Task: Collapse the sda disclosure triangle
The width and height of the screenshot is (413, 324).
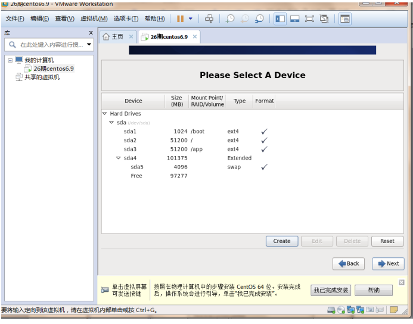Action: tap(111, 122)
